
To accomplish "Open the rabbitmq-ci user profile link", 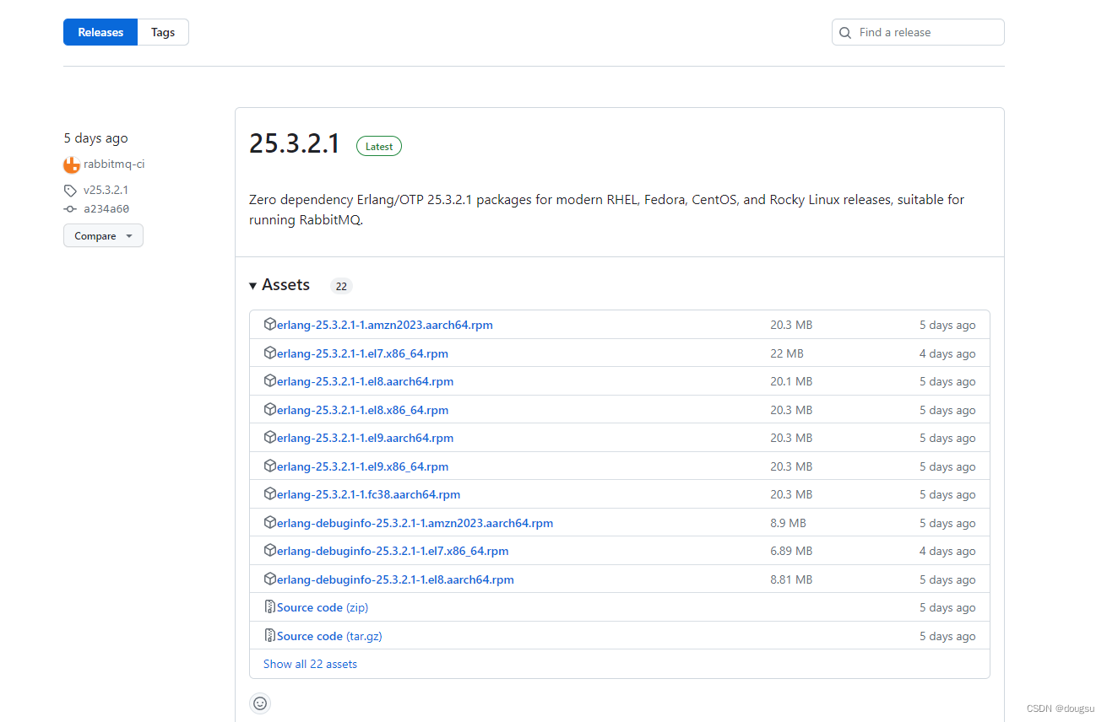I will pyautogui.click(x=114, y=164).
